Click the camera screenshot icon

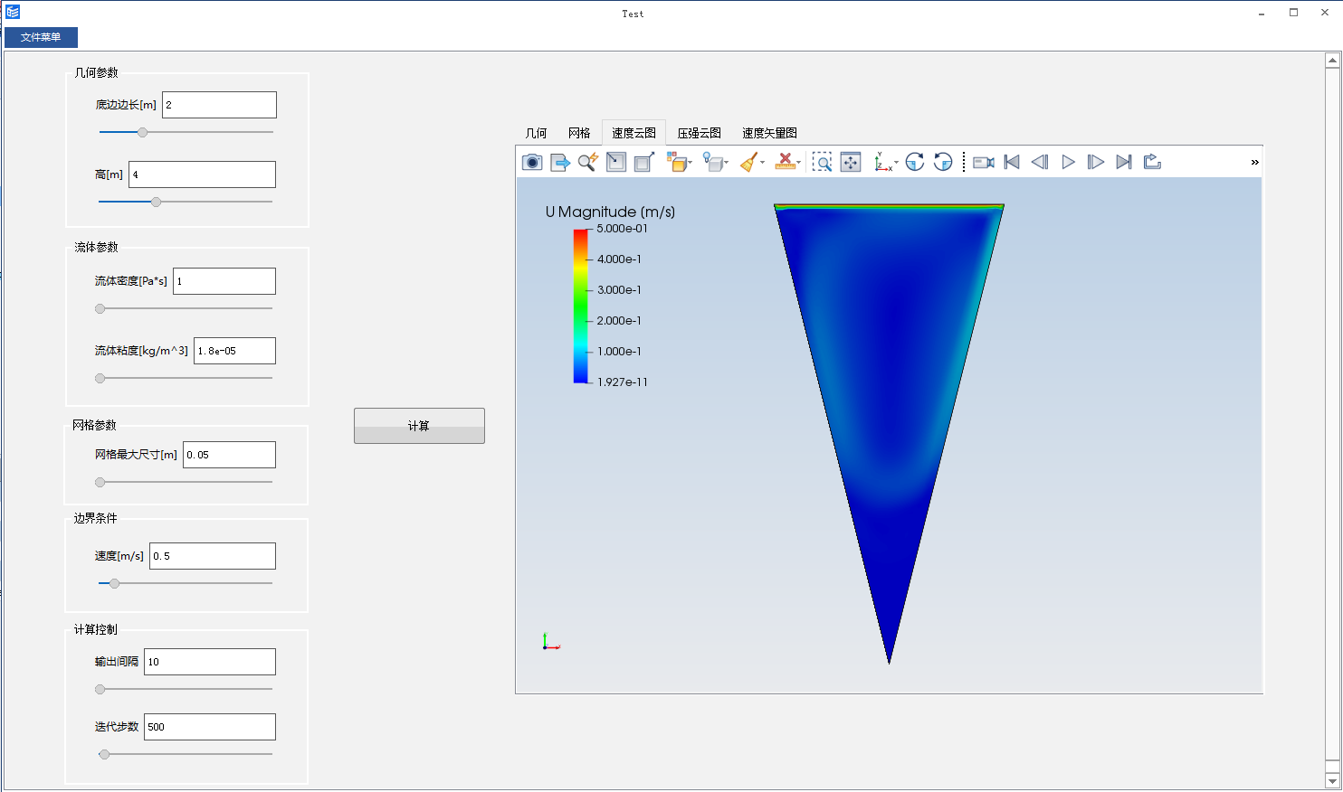pos(532,162)
